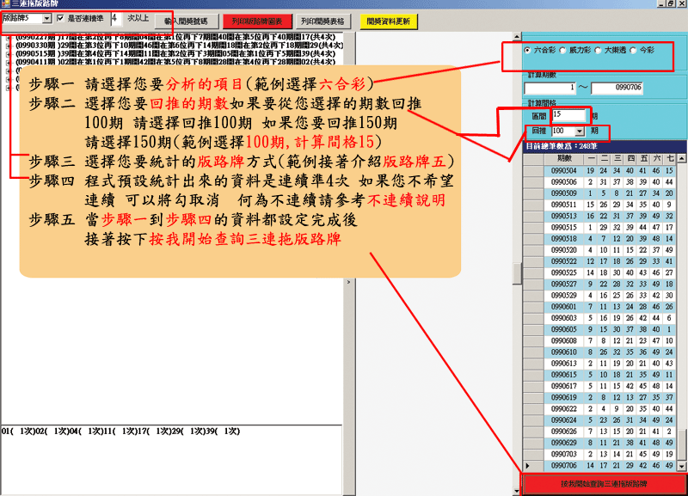
Task: Click the 期數 column header
Action: 564,159
